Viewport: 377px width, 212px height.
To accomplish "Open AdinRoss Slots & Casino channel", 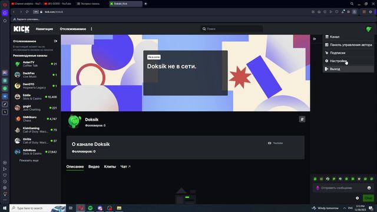I will (x=35, y=152).
